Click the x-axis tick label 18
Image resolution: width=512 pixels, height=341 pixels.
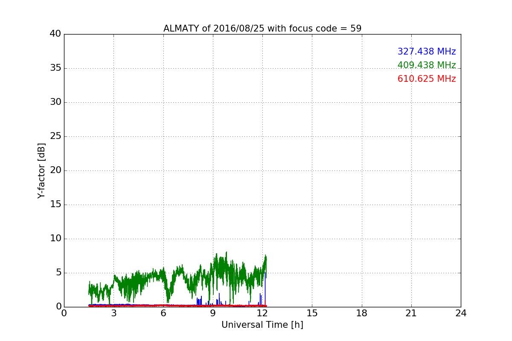362,313
